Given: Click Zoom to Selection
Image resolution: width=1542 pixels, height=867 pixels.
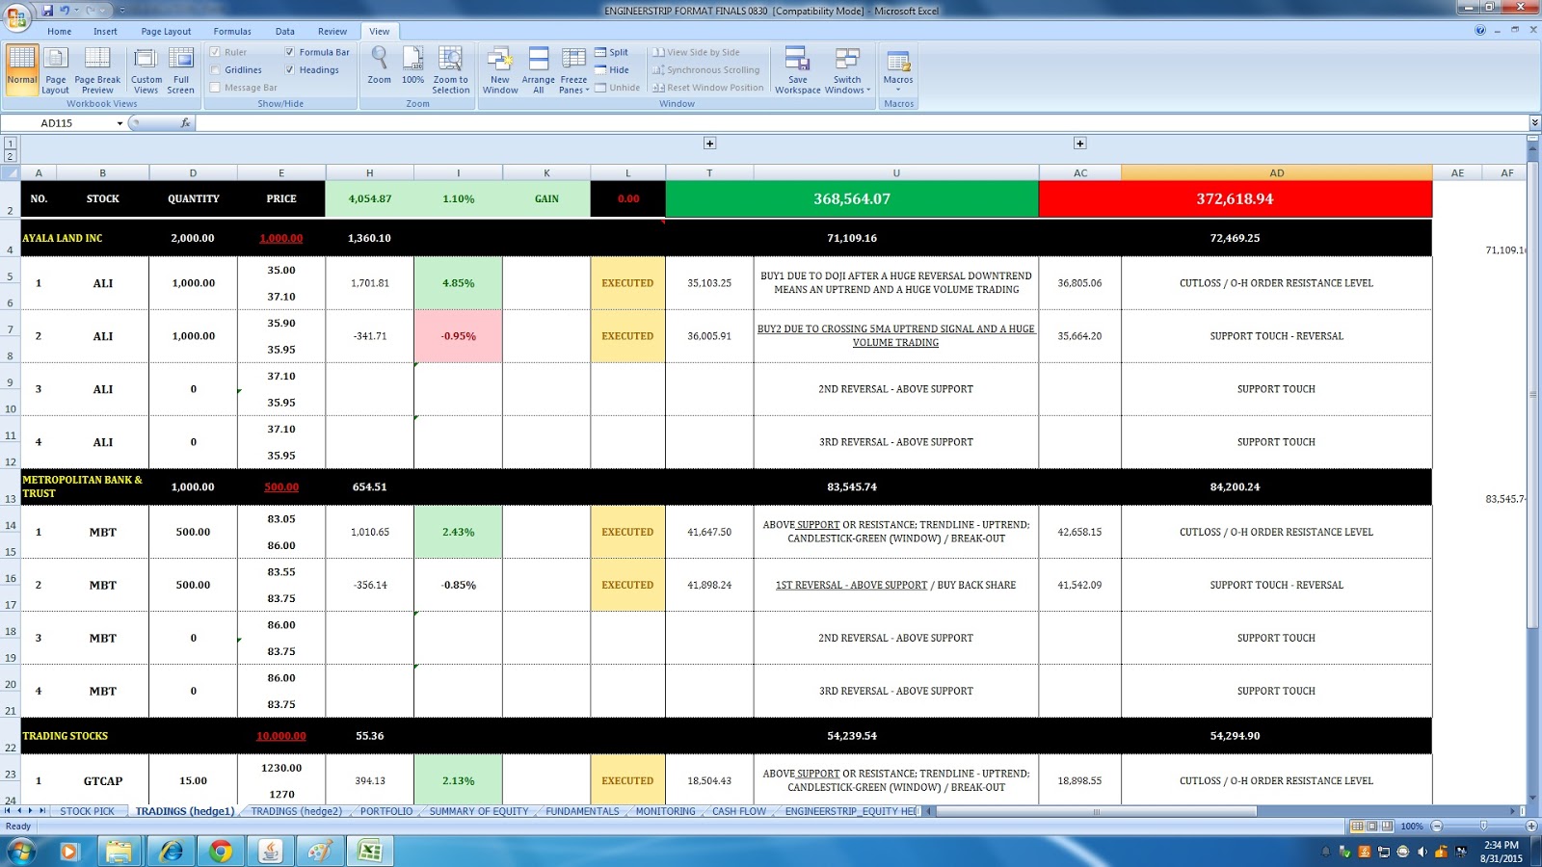Looking at the screenshot, I should click(x=450, y=69).
